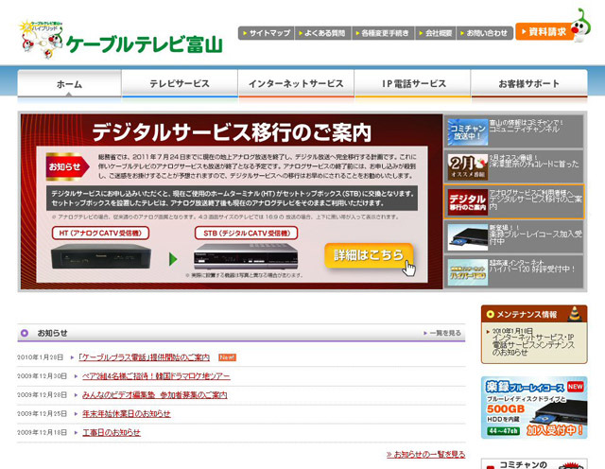Open the 工事日のお知らせ news item
Screen dimensions: 605x469
(x=112, y=432)
